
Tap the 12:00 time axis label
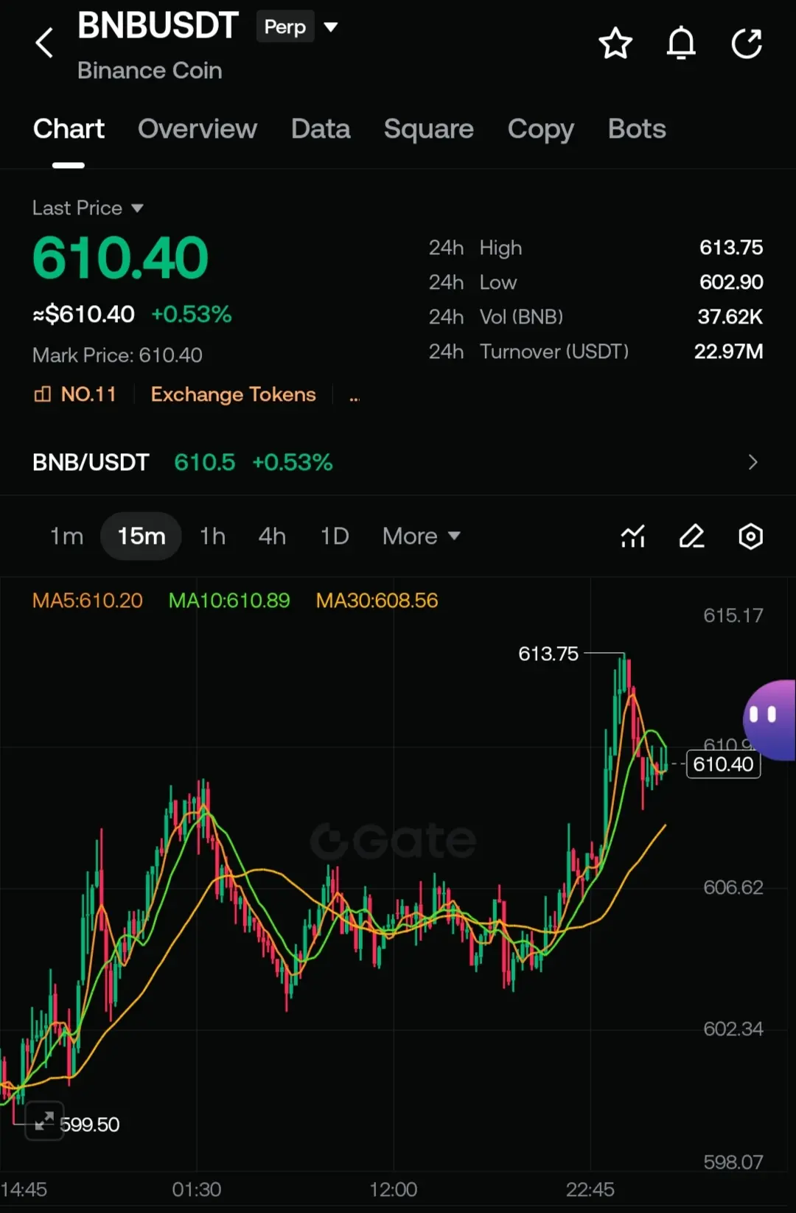click(x=393, y=1189)
